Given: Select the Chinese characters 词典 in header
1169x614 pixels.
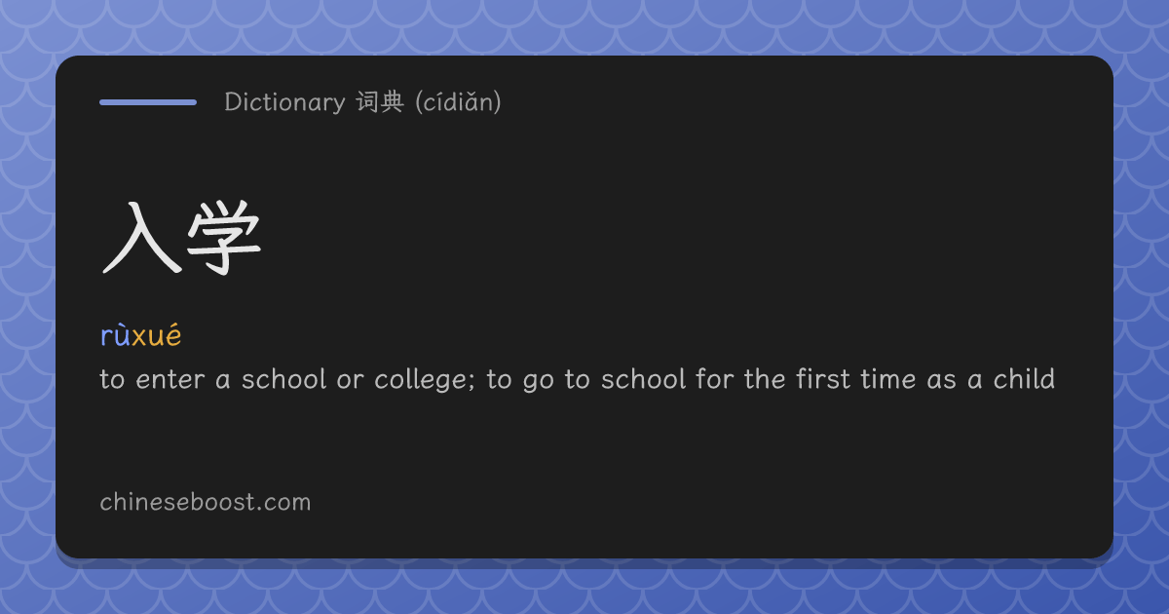Looking at the screenshot, I should (380, 101).
